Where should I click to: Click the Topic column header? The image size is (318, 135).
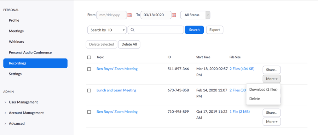(100, 57)
